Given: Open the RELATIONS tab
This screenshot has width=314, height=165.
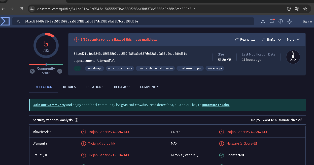Looking at the screenshot, I should (95, 87).
